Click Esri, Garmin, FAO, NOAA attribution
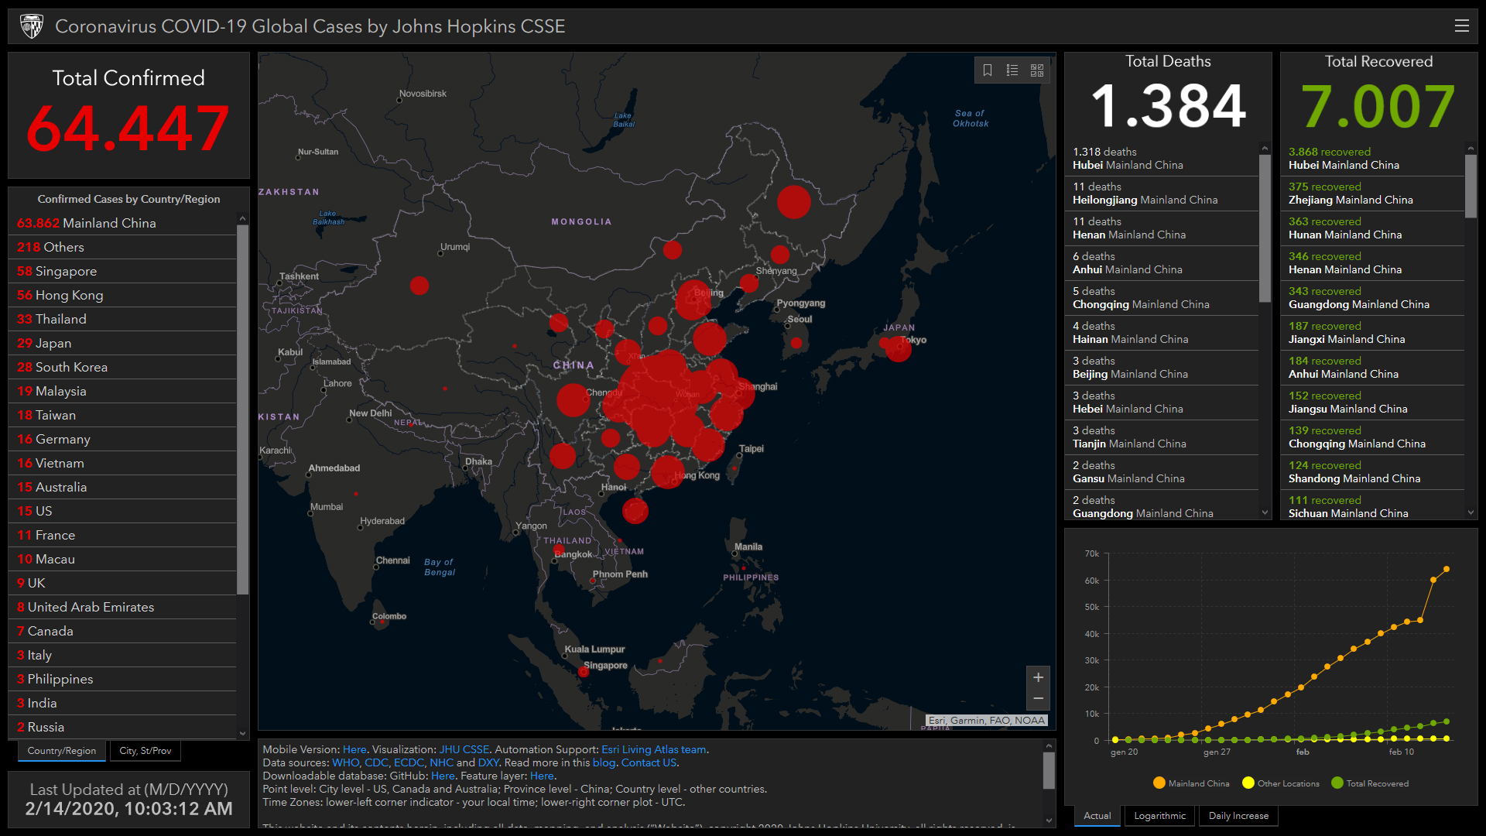 coord(987,721)
